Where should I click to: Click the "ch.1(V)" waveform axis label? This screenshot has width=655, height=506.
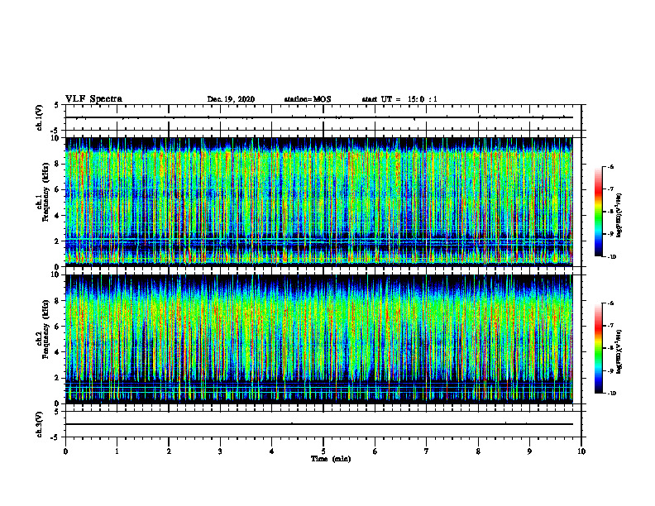click(40, 117)
